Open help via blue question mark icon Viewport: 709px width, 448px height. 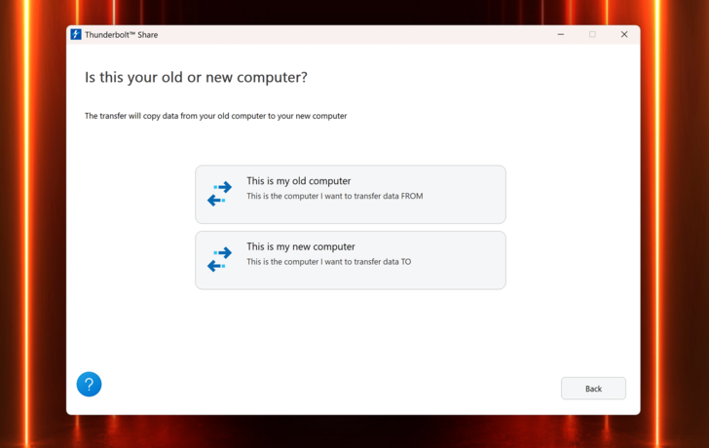89,385
